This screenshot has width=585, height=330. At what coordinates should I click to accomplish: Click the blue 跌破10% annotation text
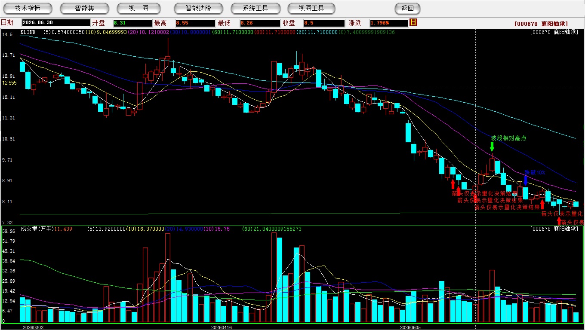[x=535, y=172]
